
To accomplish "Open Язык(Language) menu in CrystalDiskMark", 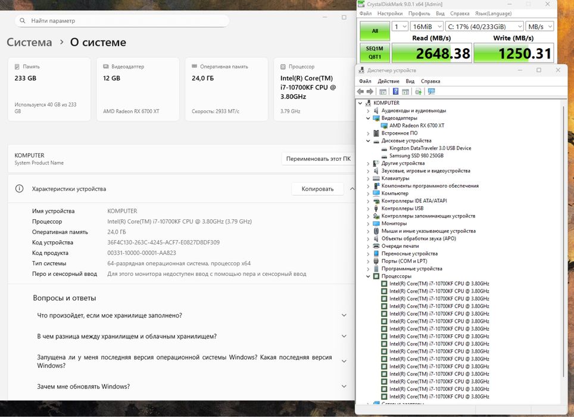I will 493,14.
